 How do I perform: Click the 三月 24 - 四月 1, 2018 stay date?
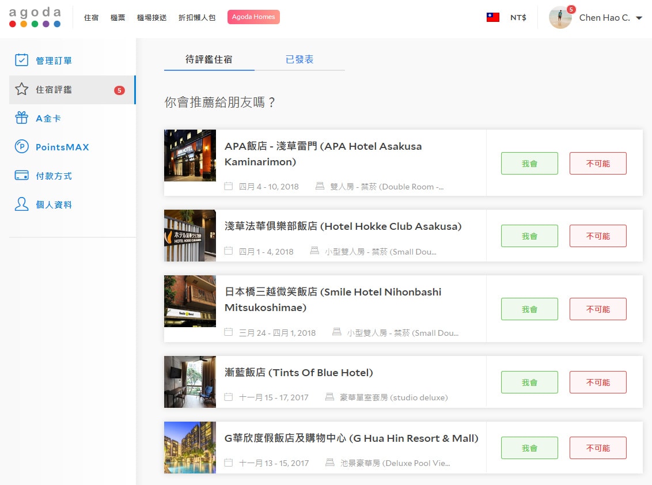[x=278, y=333]
